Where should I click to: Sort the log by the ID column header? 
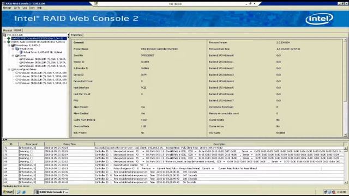pos(11,144)
